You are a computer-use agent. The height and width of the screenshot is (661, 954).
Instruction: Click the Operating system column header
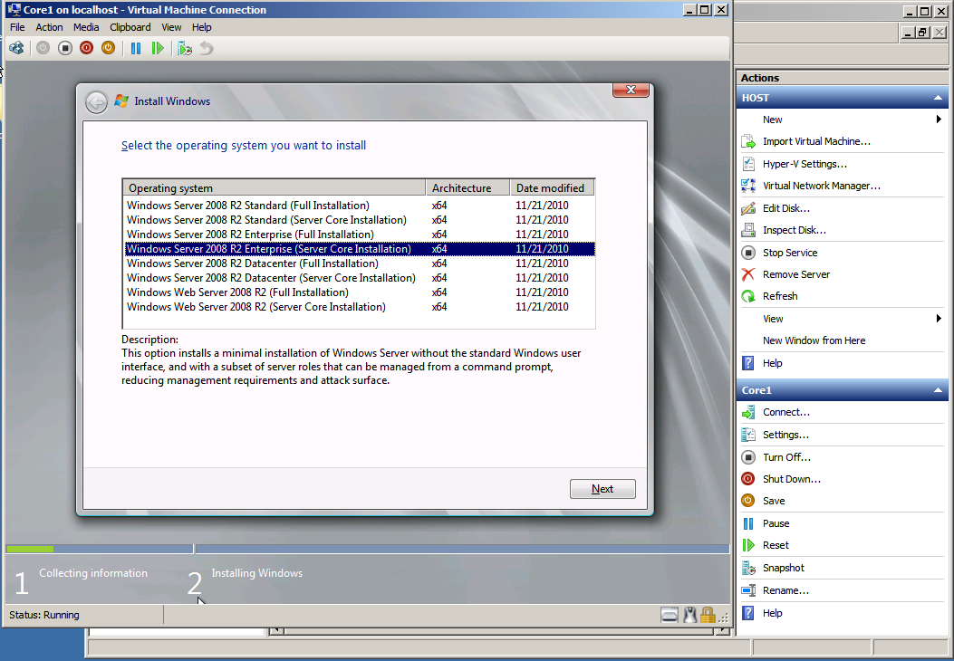click(x=274, y=188)
